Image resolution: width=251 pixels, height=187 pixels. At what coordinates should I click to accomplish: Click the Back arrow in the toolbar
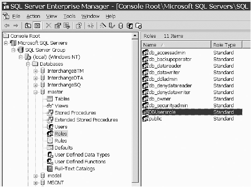pyautogui.click(x=7, y=26)
